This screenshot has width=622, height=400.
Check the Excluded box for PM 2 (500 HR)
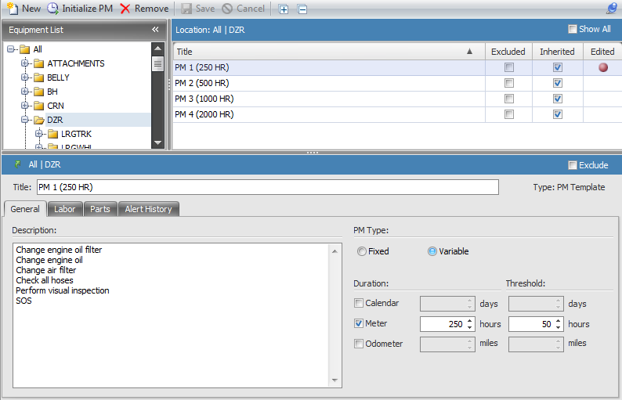click(509, 83)
